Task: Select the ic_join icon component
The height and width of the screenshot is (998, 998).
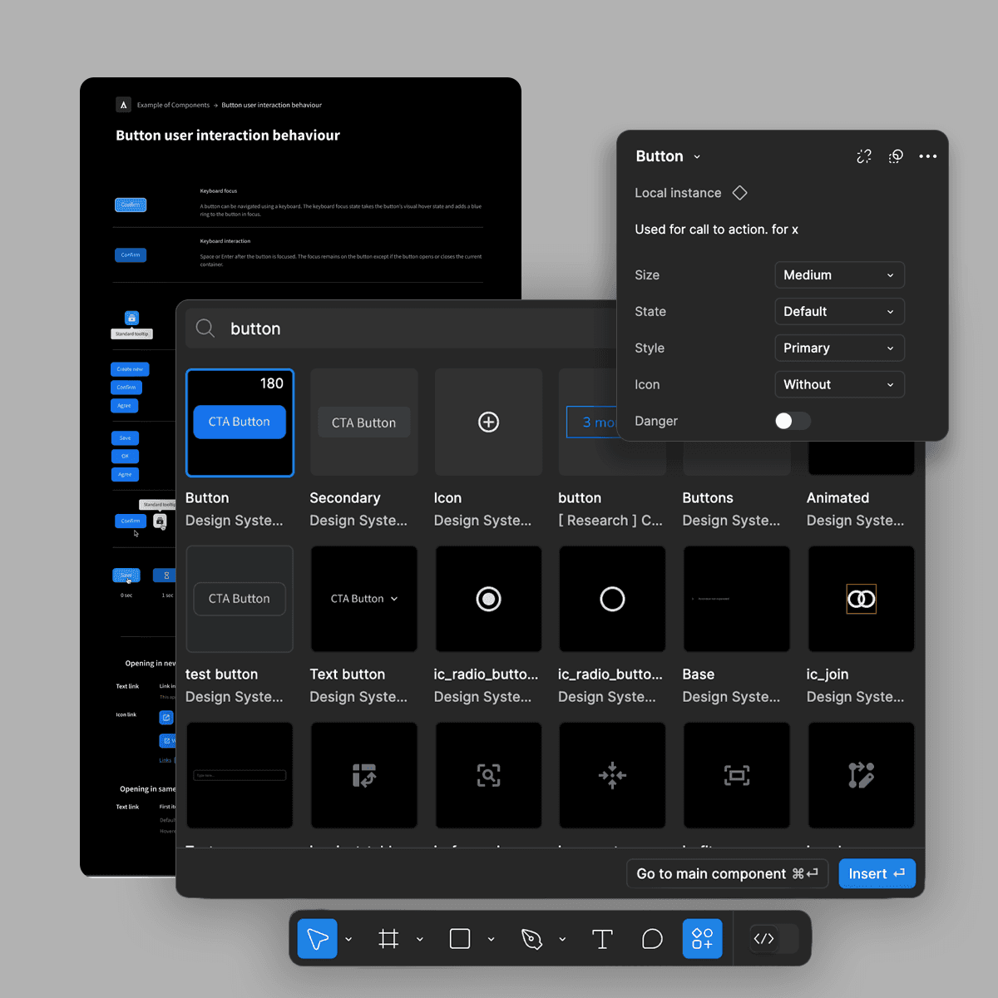Action: pos(861,599)
